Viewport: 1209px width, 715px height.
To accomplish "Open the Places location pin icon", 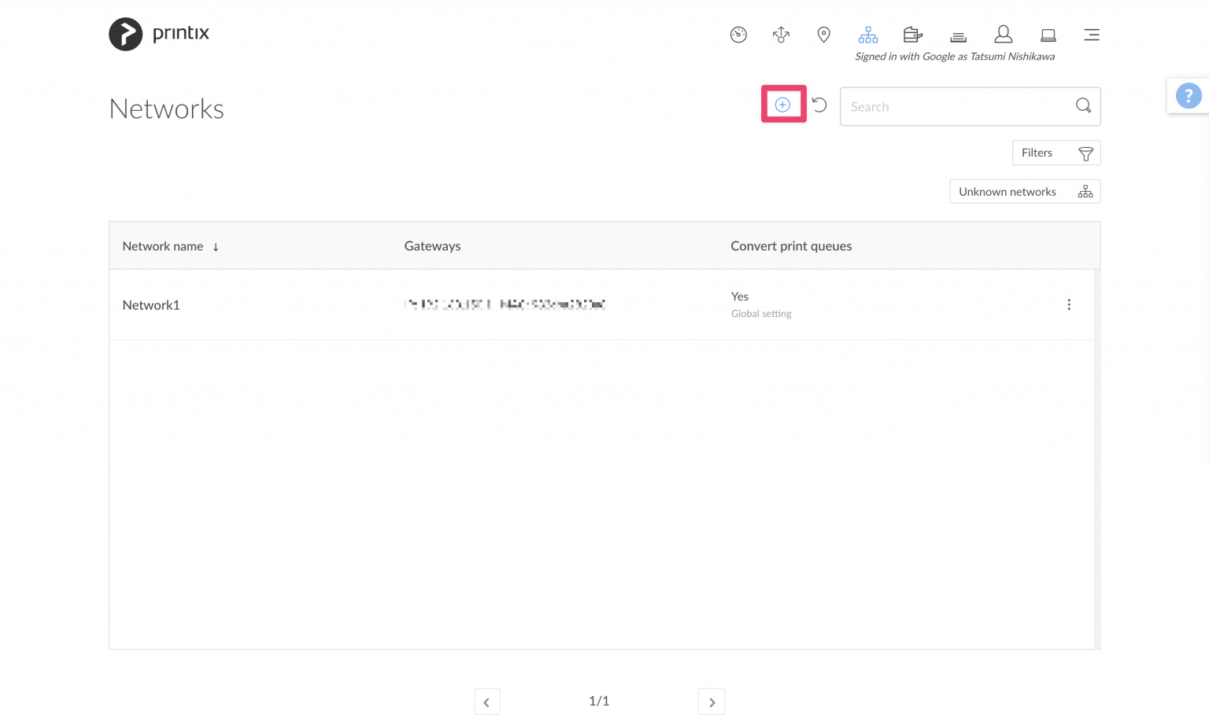I will (x=823, y=35).
